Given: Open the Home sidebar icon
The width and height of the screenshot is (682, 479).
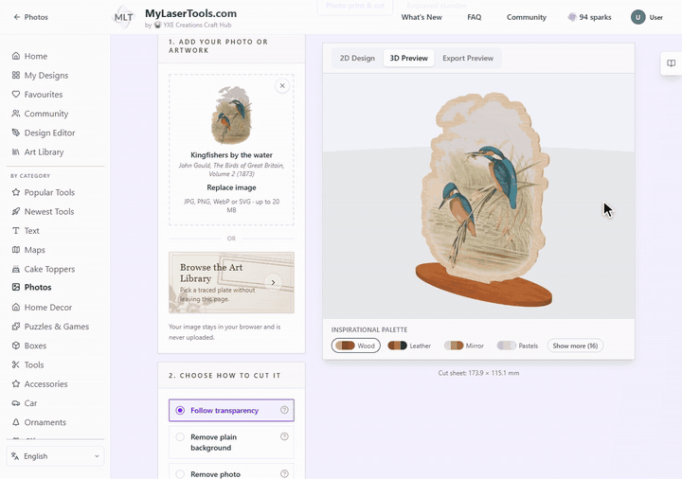Looking at the screenshot, I should 16,56.
